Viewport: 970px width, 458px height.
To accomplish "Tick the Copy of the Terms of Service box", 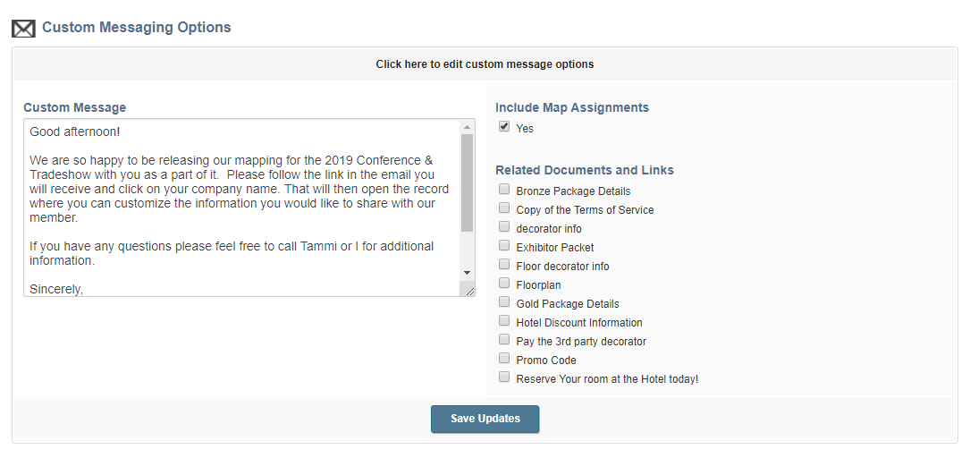I will tap(504, 208).
